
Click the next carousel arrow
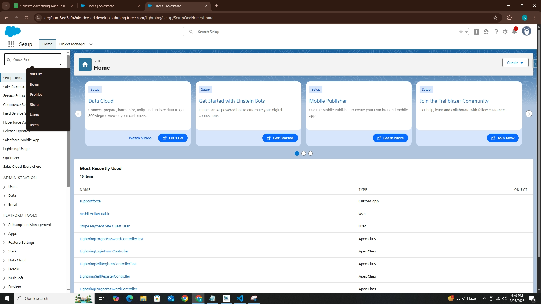point(529,114)
